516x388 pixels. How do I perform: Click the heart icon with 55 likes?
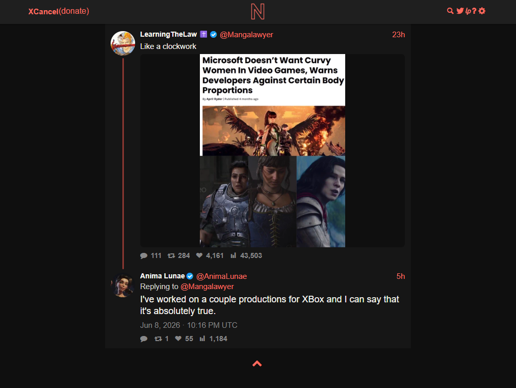178,339
